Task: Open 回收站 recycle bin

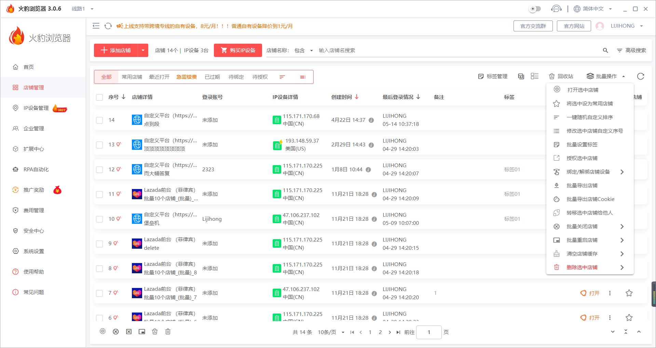Action: coord(561,76)
